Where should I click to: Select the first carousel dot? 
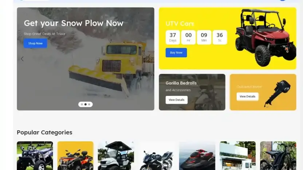(x=82, y=104)
